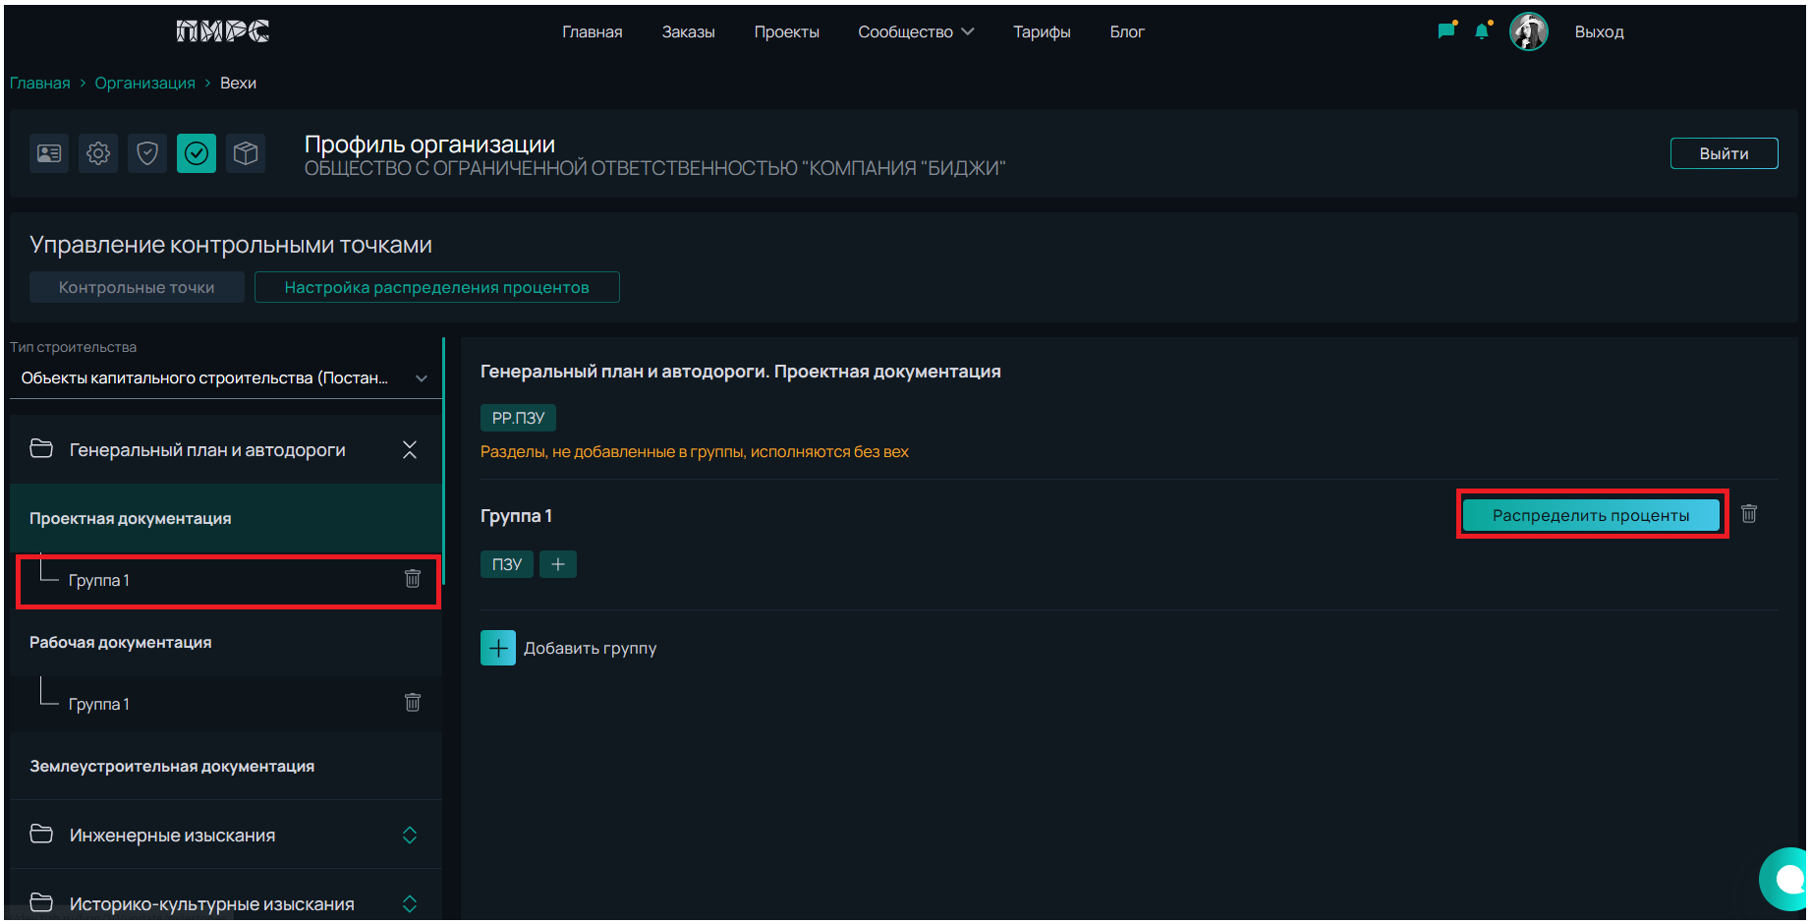Click trash icon next to Распределить проценты
Image resolution: width=1811 pixels, height=924 pixels.
(x=1749, y=514)
